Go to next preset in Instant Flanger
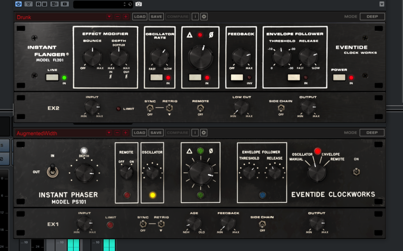Image resolution: width=403 pixels, height=251 pixels. (126, 17)
